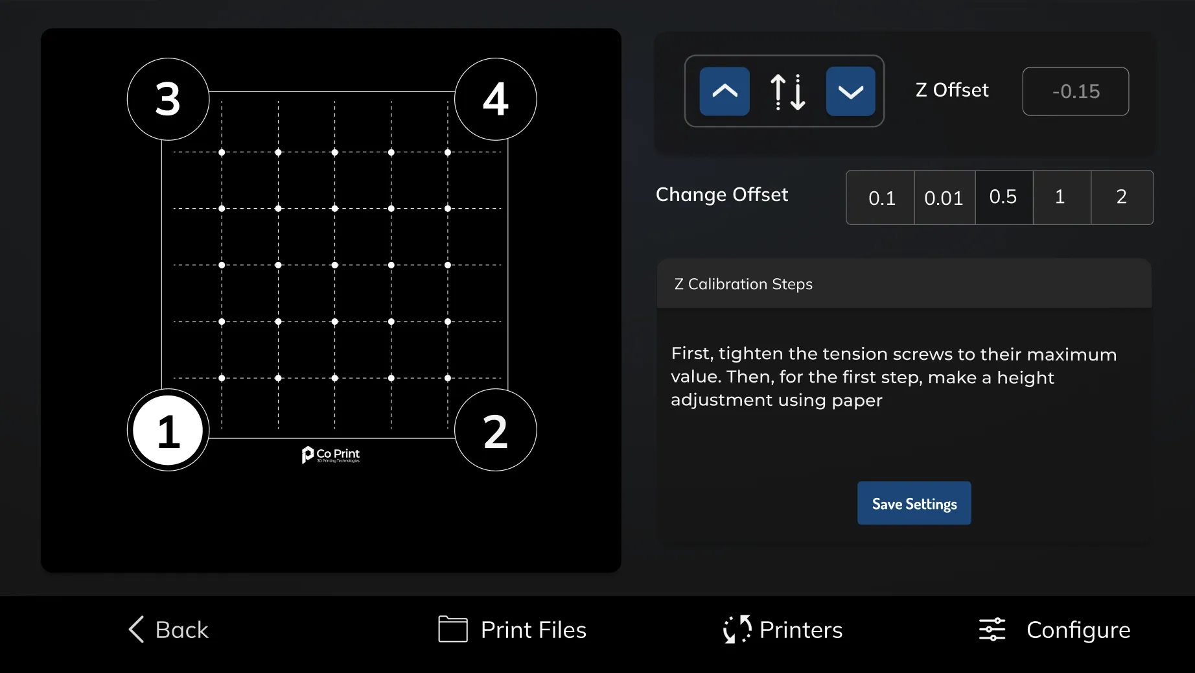Click the up-down arrows Z movement icon
Screen dimensions: 1195x673
[x=787, y=91]
